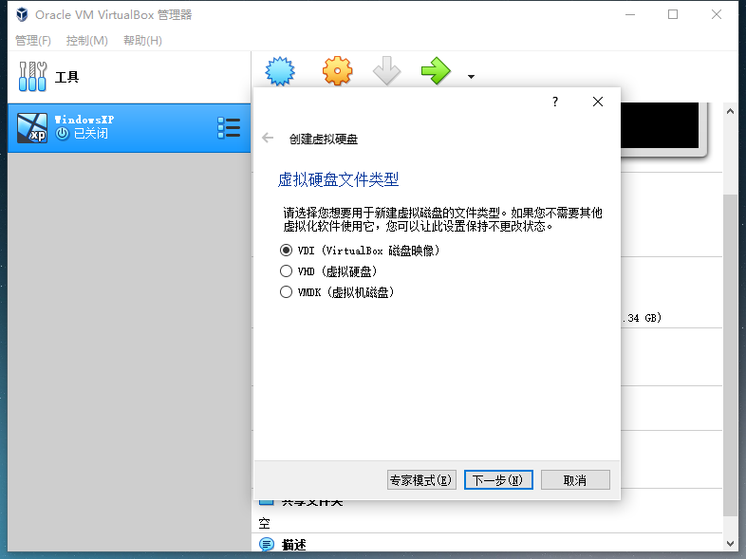Open Settings via the orange gear icon
The image size is (746, 559).
(337, 71)
